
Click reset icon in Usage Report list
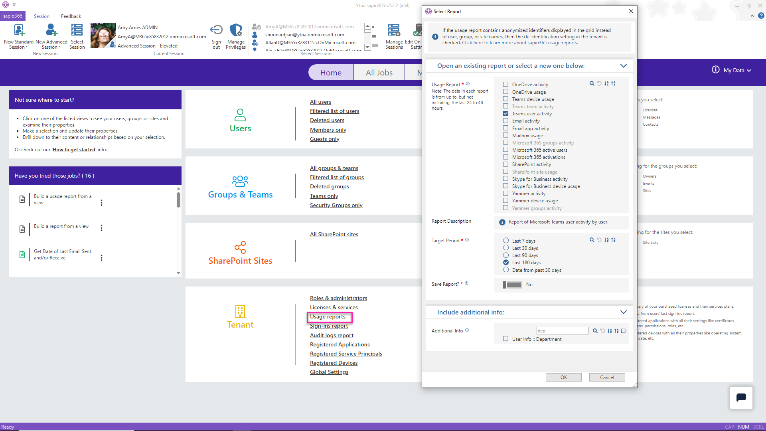(599, 83)
